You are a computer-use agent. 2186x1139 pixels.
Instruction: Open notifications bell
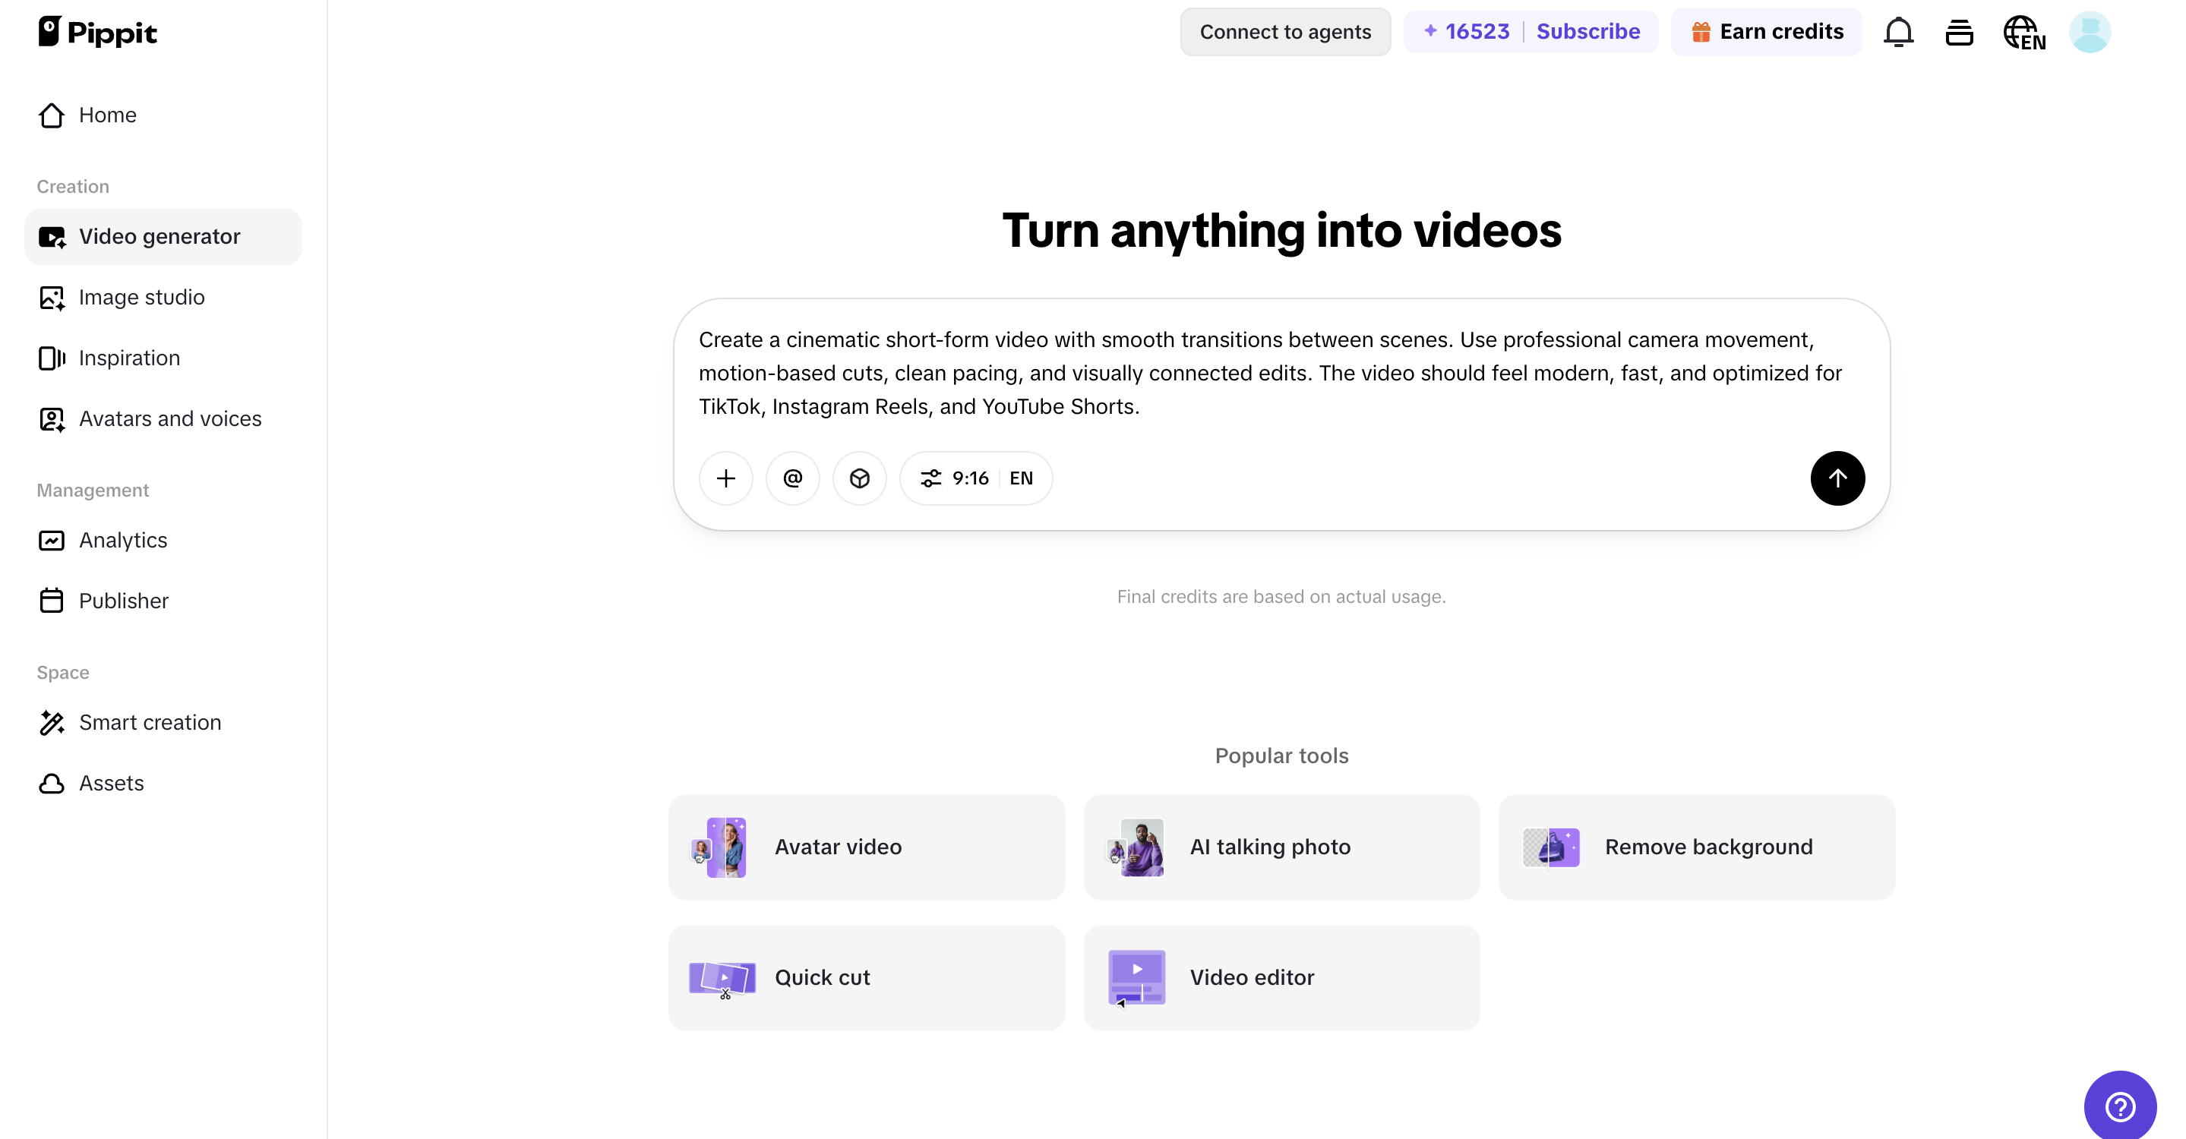click(x=1898, y=32)
